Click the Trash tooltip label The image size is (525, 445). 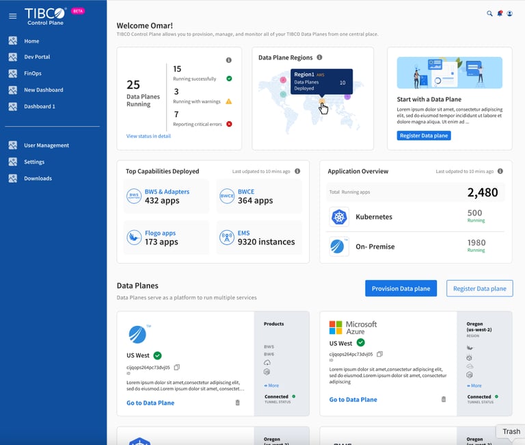point(511,431)
